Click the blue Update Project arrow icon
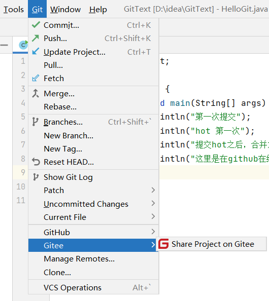This screenshot has width=269, height=301. (36, 52)
